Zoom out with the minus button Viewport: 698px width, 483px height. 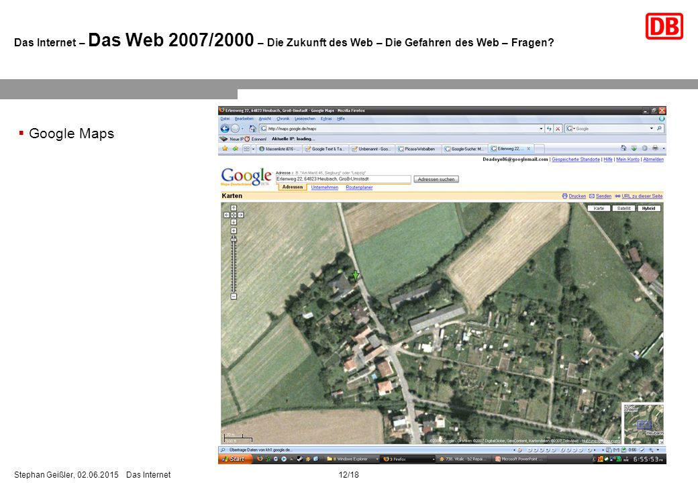coord(234,297)
